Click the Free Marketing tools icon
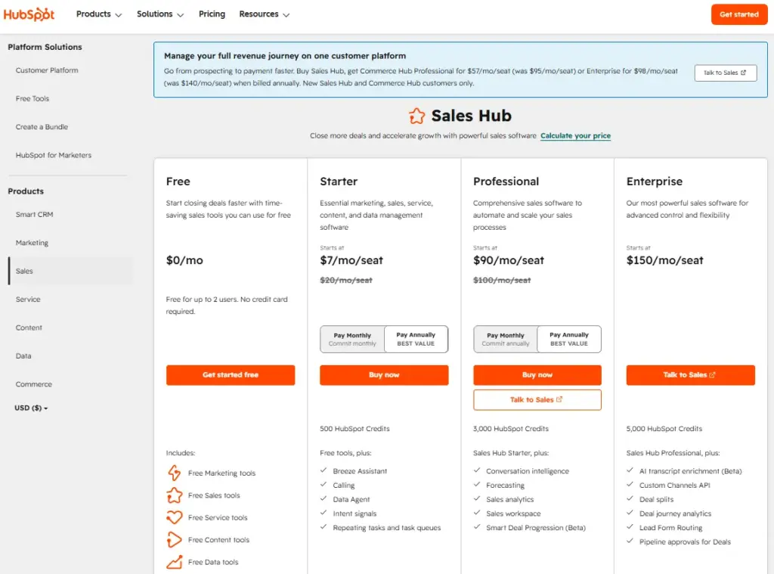Viewport: 774px width, 574px height. pos(174,473)
